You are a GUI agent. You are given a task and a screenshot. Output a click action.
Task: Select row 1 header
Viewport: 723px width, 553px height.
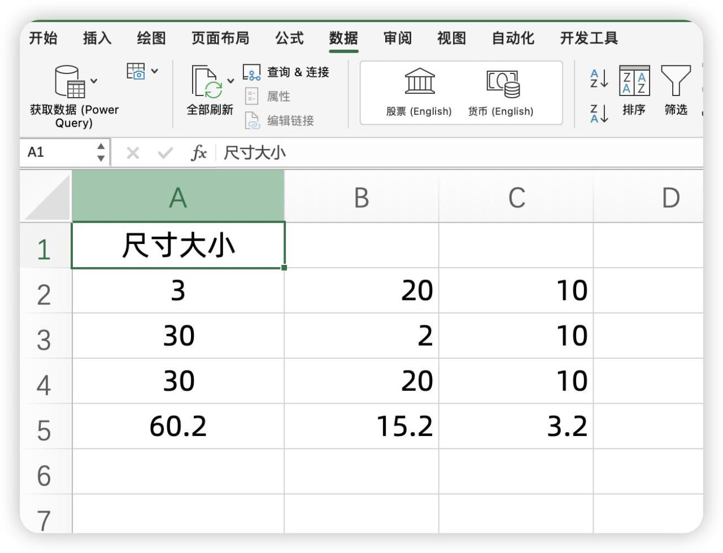point(46,245)
